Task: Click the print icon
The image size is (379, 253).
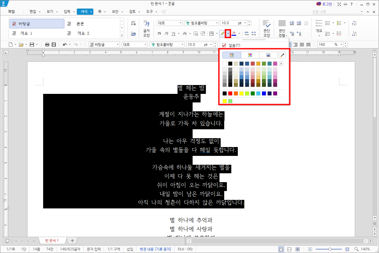Action: [x=47, y=45]
